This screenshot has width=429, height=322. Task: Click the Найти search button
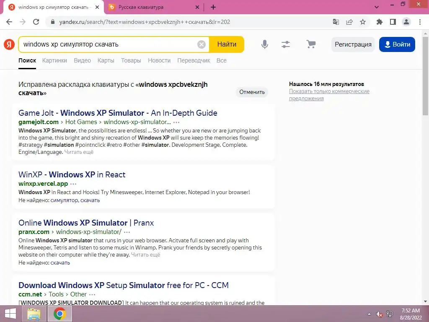(x=227, y=44)
